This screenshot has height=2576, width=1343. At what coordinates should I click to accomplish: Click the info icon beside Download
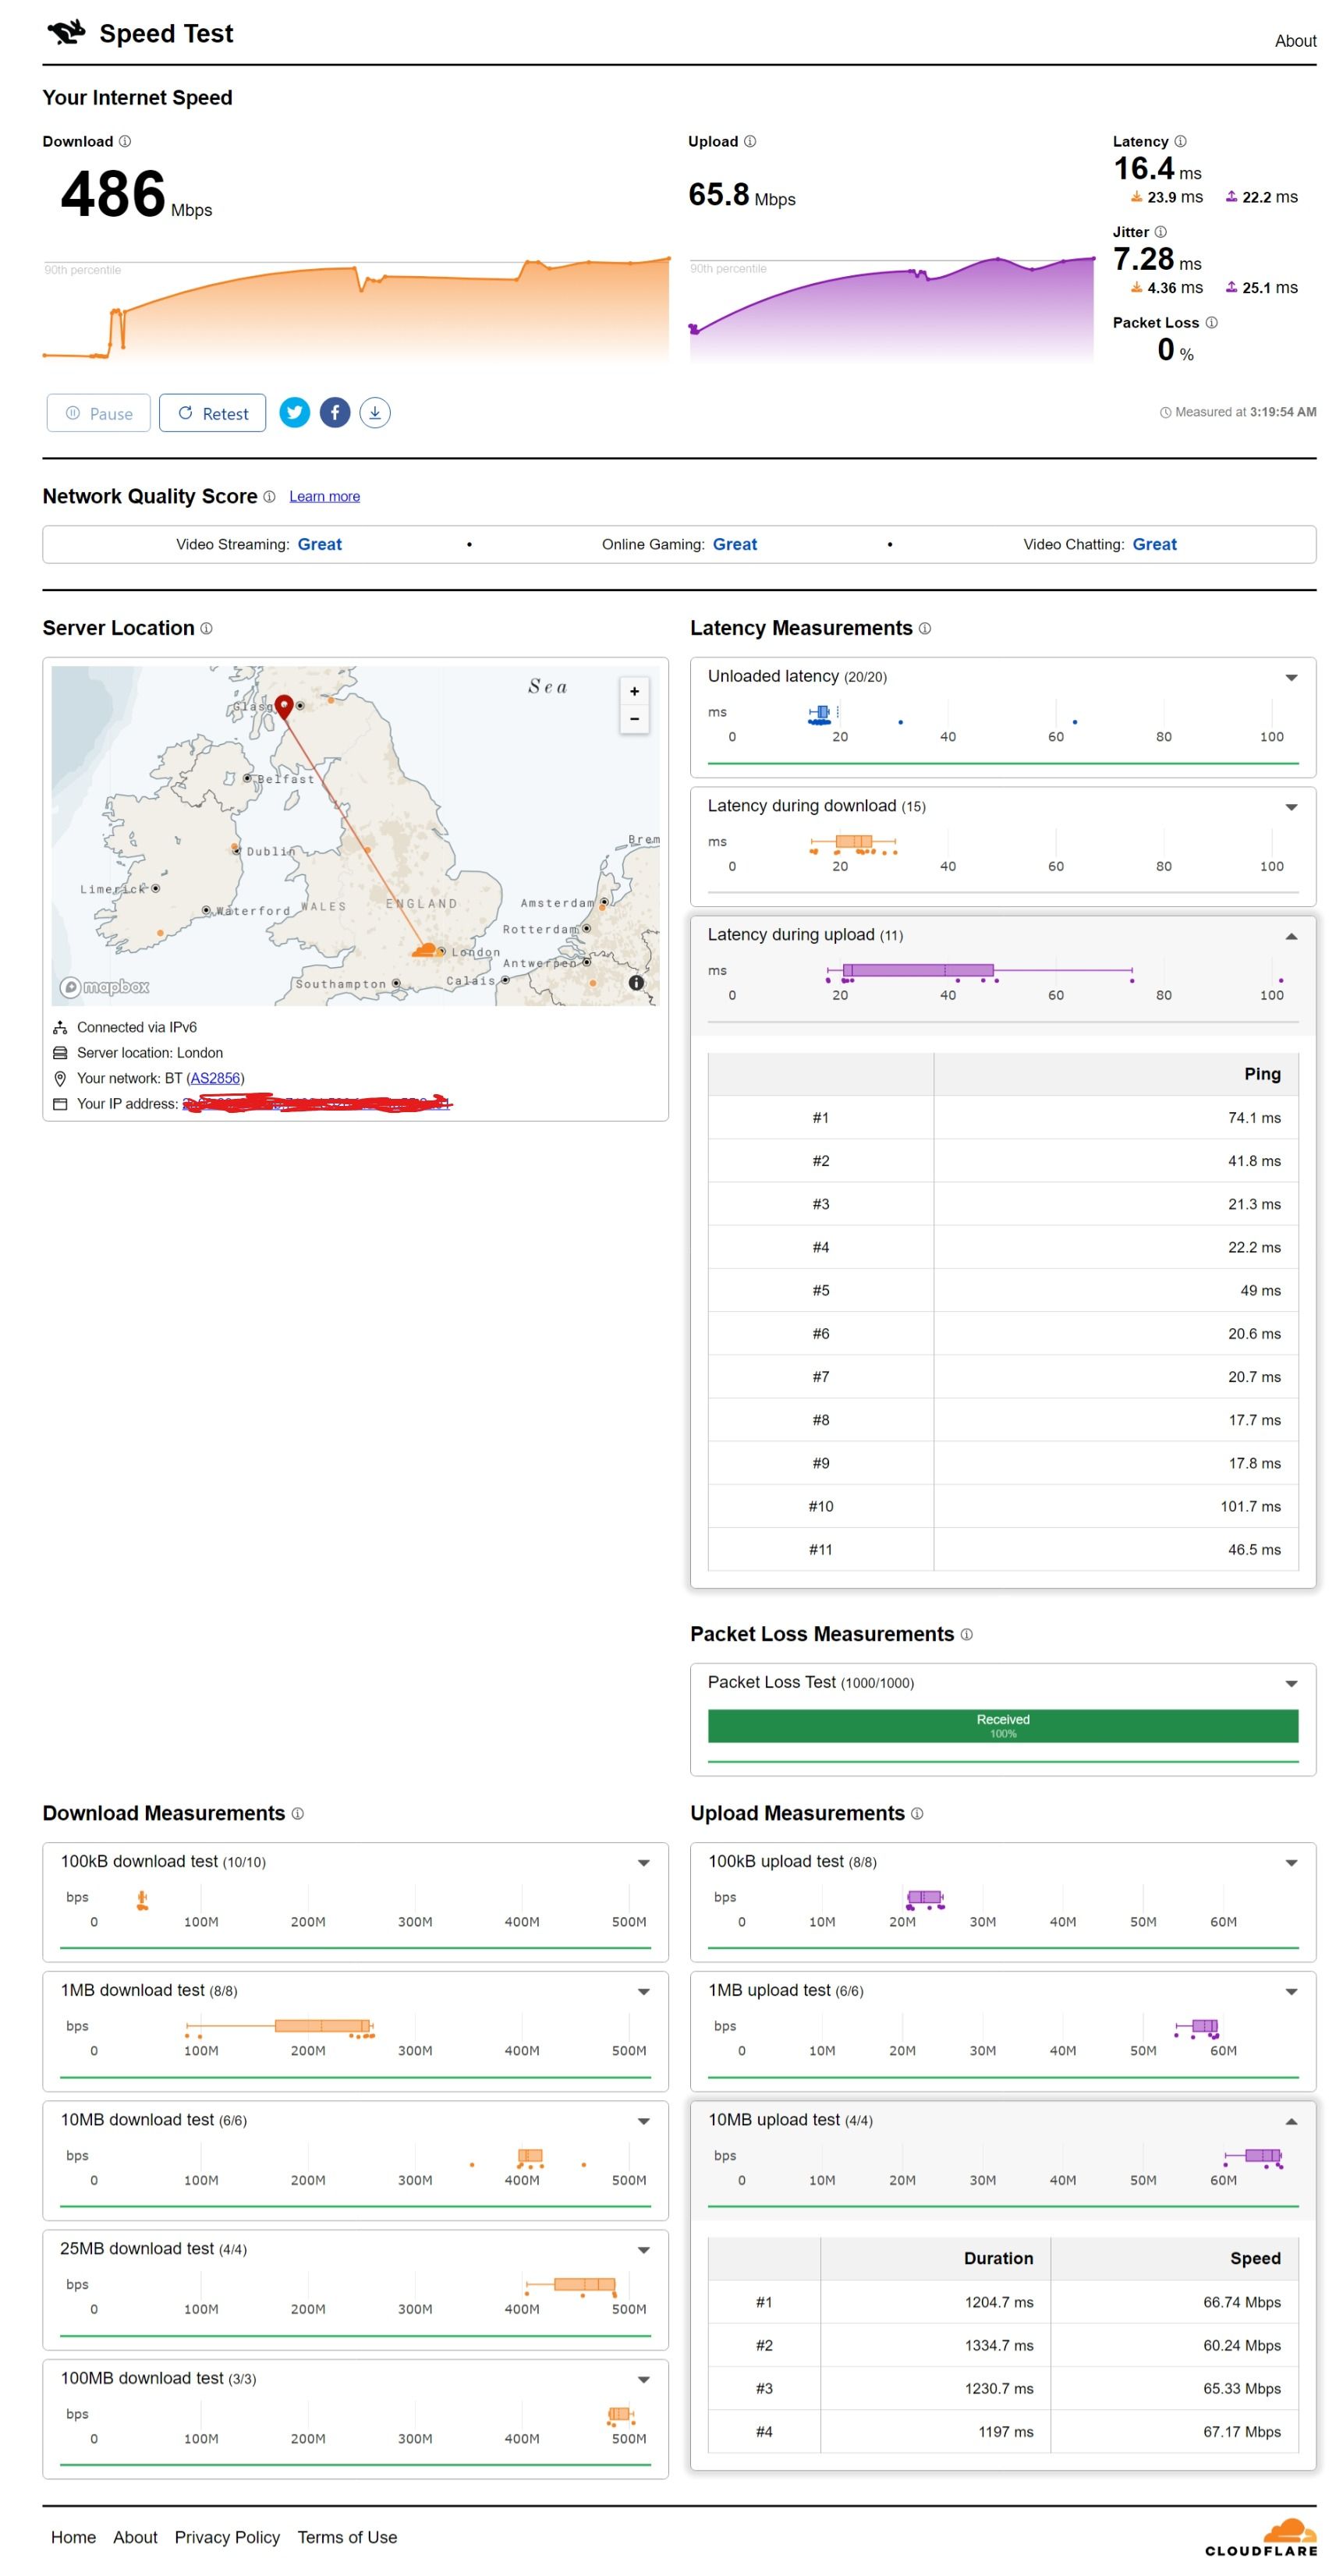(x=125, y=142)
